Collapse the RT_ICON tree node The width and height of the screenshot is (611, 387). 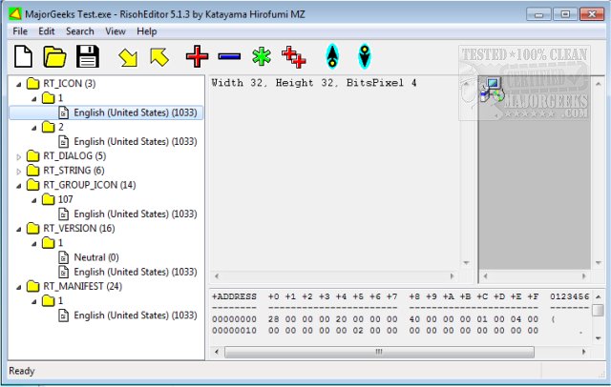pos(19,84)
